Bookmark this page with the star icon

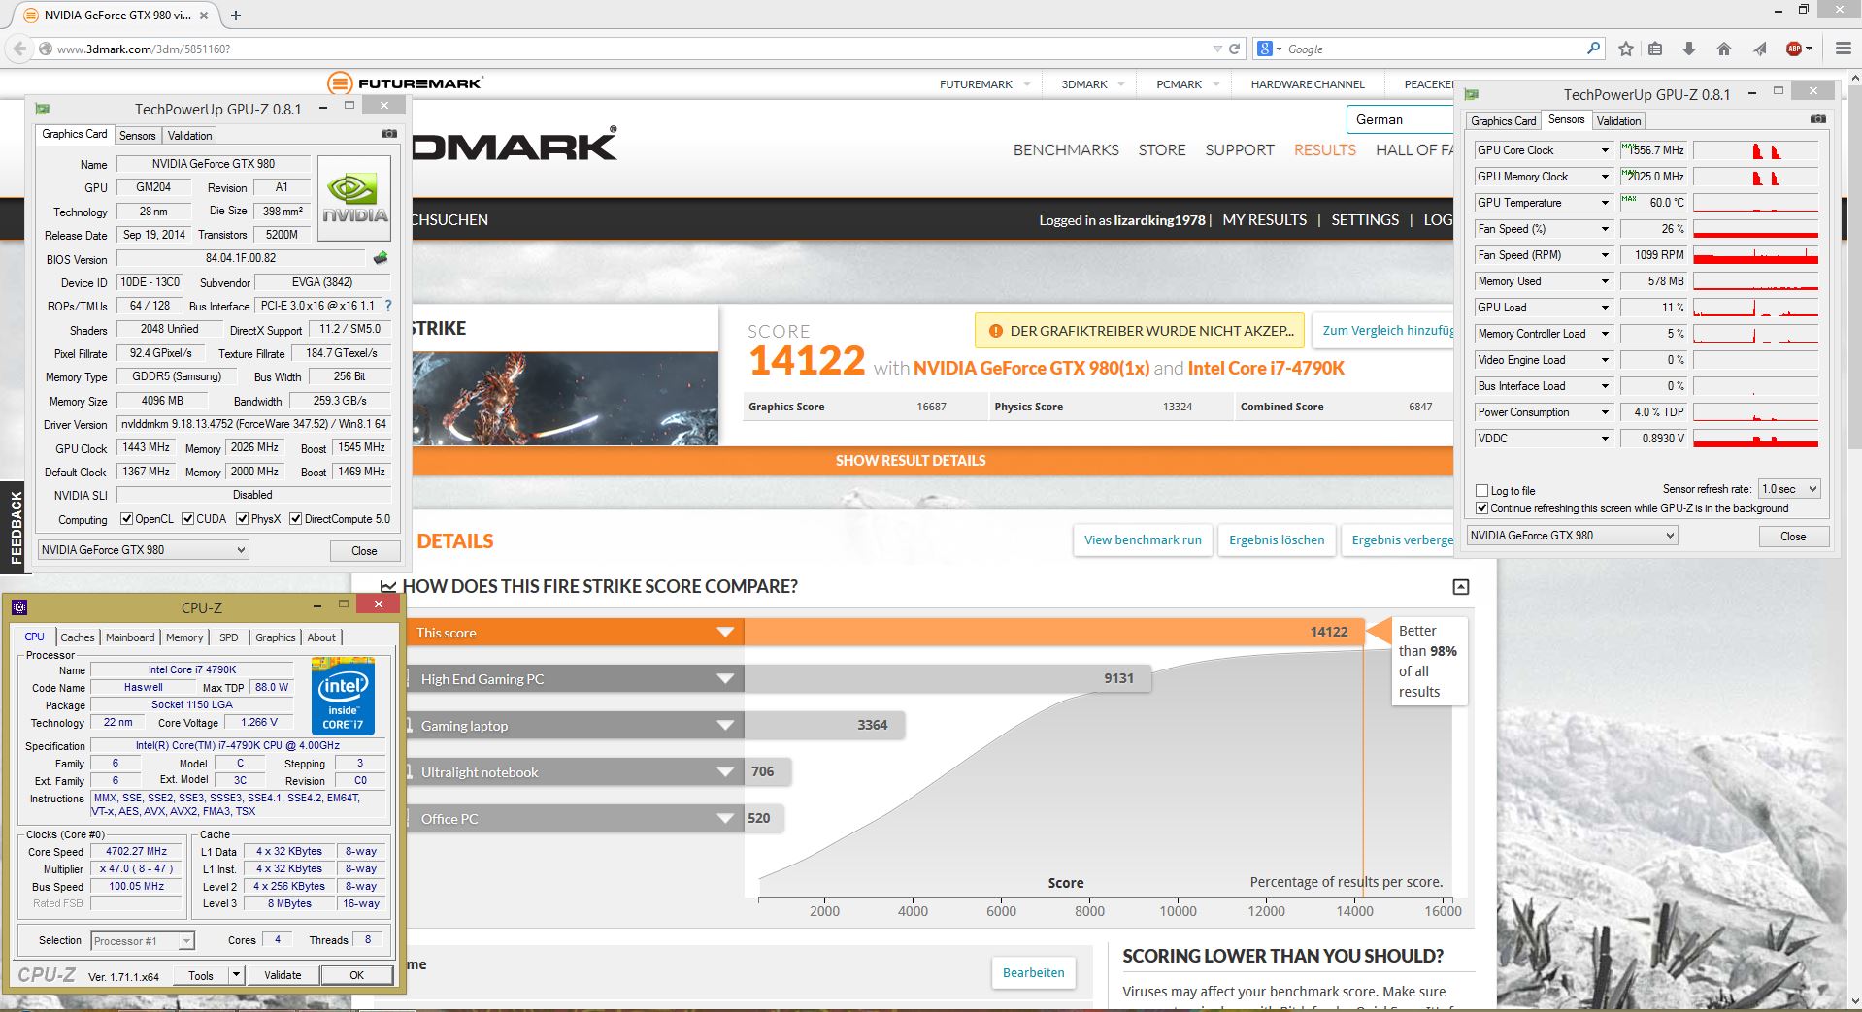pos(1626,49)
